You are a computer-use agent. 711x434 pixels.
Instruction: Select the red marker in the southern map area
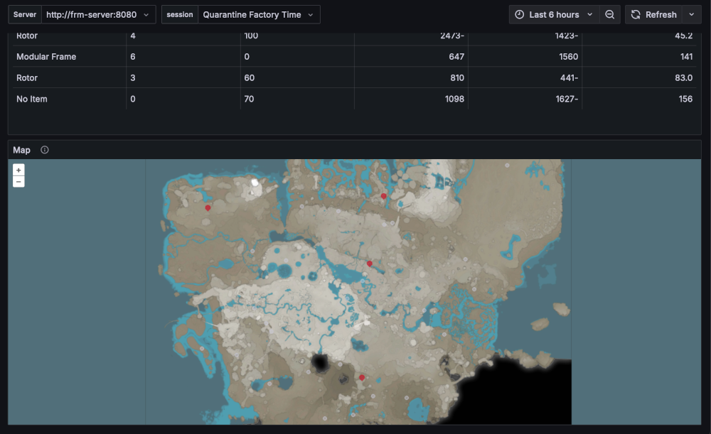pos(362,377)
